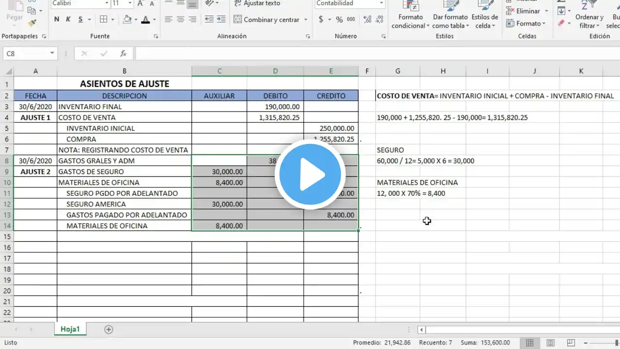Screen dimensions: 620x349
Task: Cancel formula entry X icon
Action: 84,53
